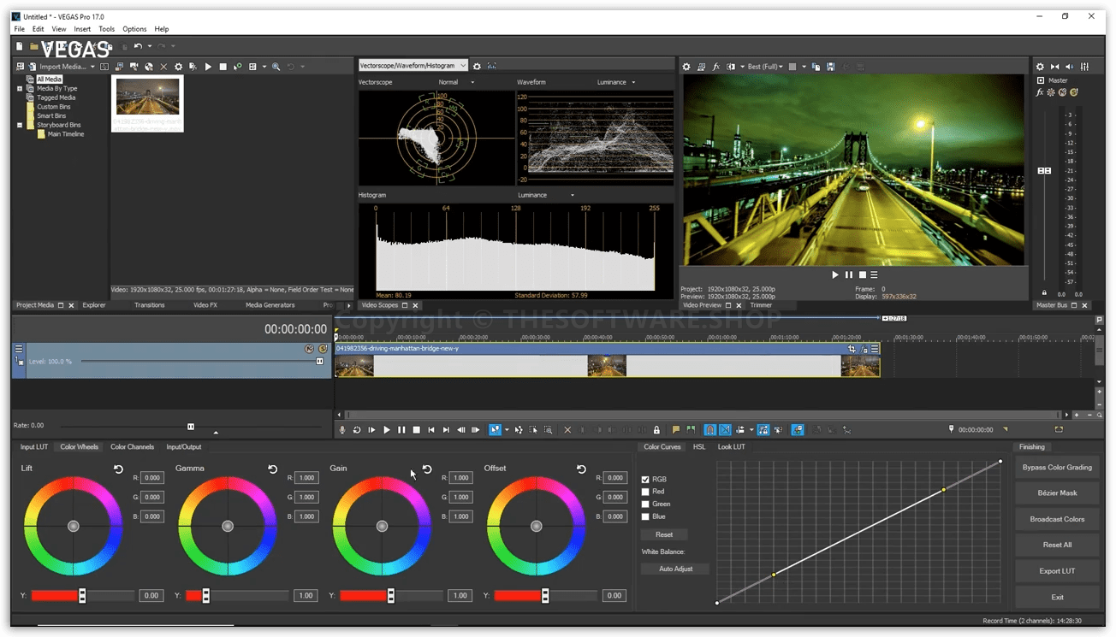Click the Record microphone icon in transport bar

(x=342, y=430)
